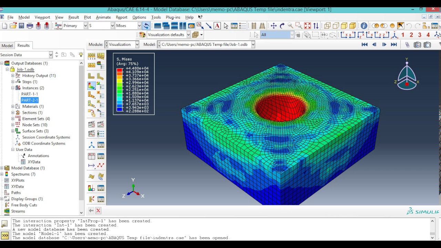Step to previous frame
The height and width of the screenshot is (248, 441).
(374, 45)
